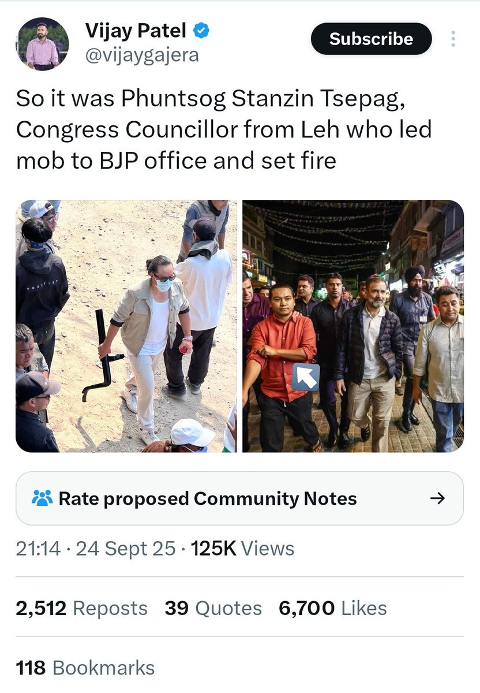View the 2,512 Reposts list
480x693 pixels.
(81, 608)
